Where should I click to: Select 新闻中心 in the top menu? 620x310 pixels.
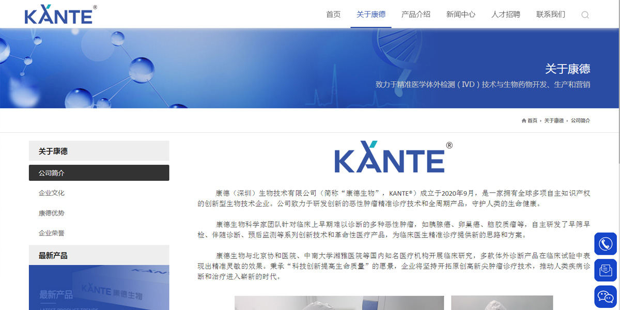coord(461,14)
